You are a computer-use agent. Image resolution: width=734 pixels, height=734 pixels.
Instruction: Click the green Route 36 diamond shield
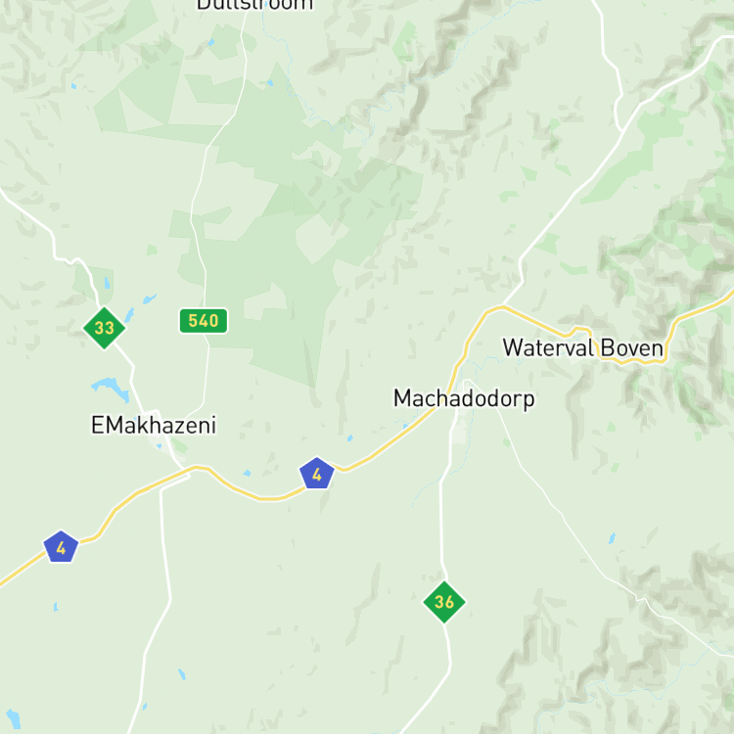click(x=444, y=602)
